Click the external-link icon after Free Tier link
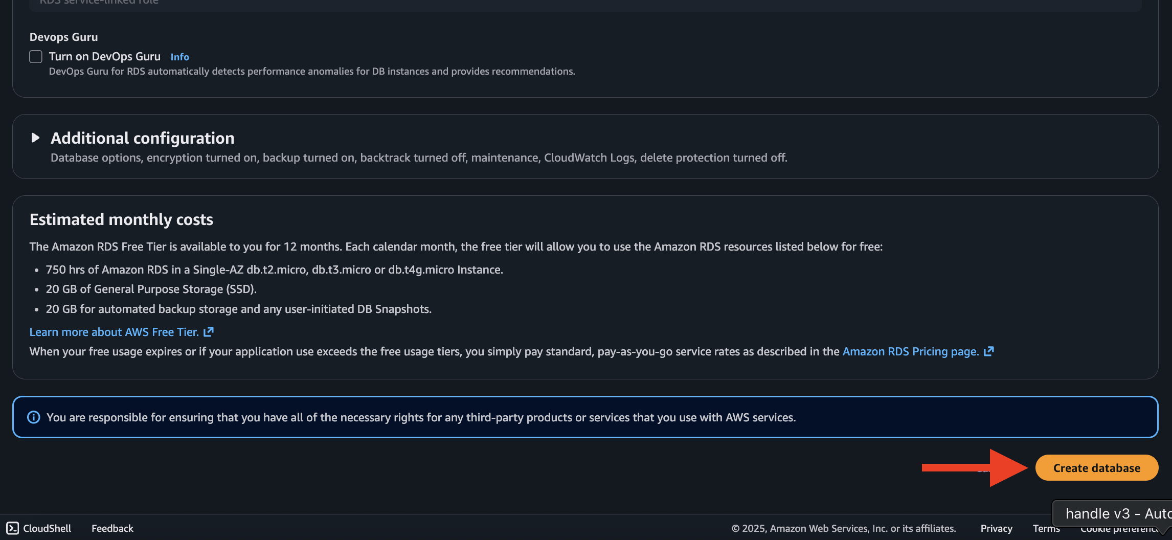 (209, 332)
